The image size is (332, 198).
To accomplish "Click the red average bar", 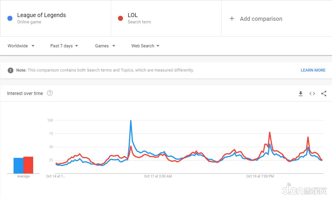I will [28, 165].
